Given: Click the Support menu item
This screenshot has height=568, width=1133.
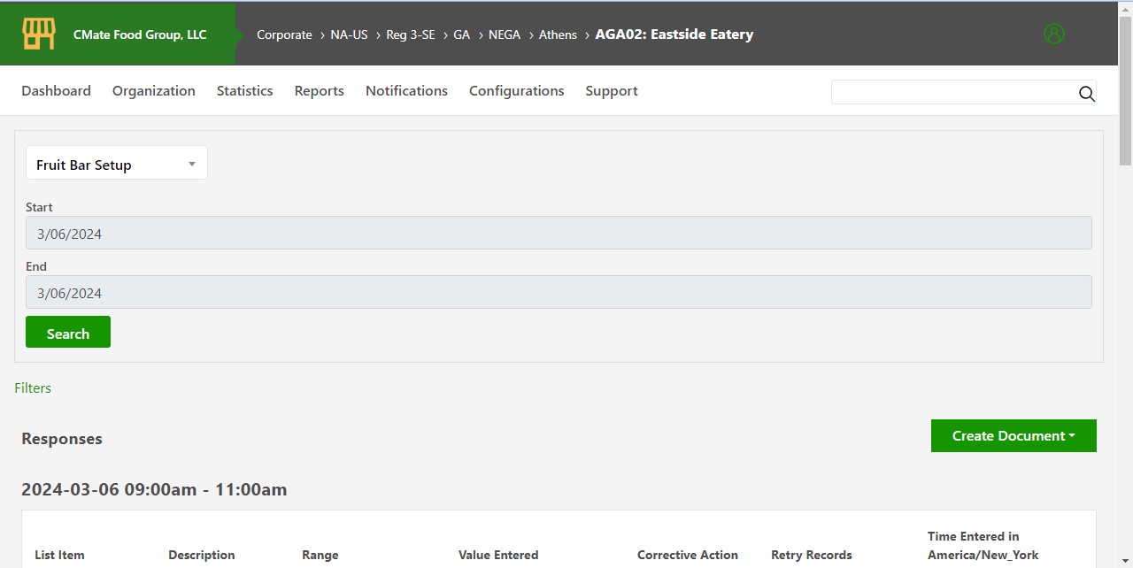Looking at the screenshot, I should (x=611, y=90).
